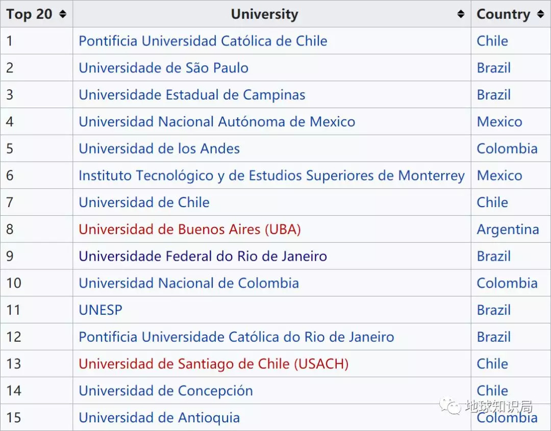Click the Top 20 column header text
The image size is (551, 431).
point(29,14)
